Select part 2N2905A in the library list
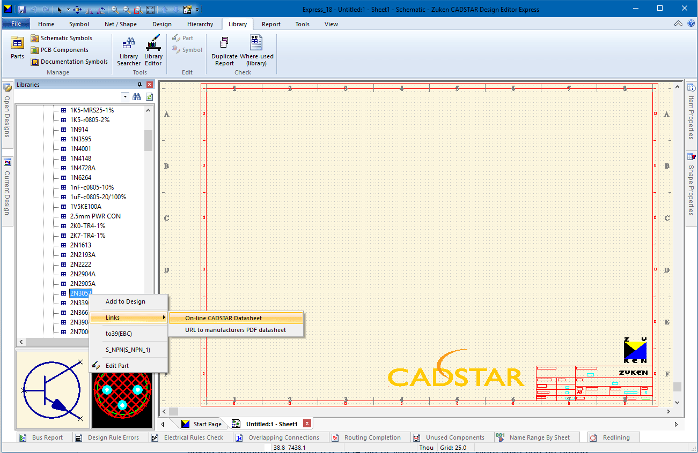Screen dimensions: 698x453 point(83,284)
